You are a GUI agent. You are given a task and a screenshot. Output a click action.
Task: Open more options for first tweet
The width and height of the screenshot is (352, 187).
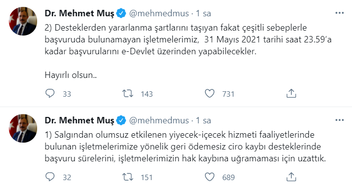click(340, 13)
